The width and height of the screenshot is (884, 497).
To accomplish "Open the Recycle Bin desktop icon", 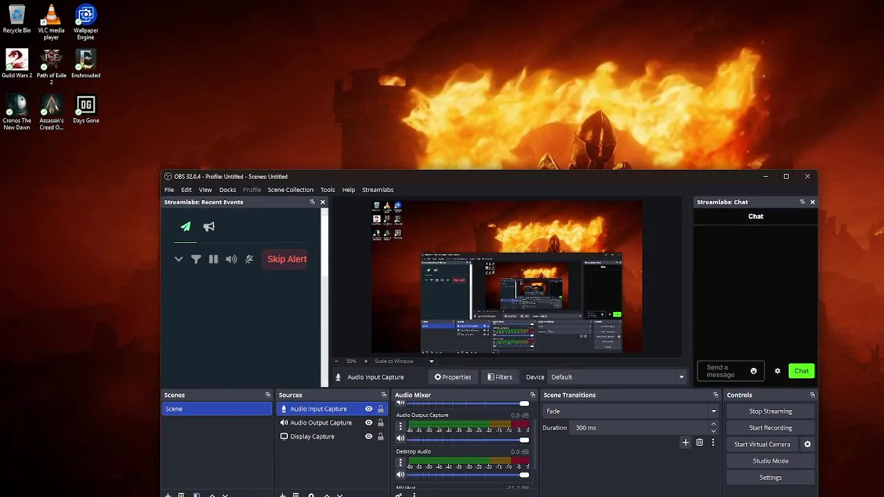I will pos(17,19).
